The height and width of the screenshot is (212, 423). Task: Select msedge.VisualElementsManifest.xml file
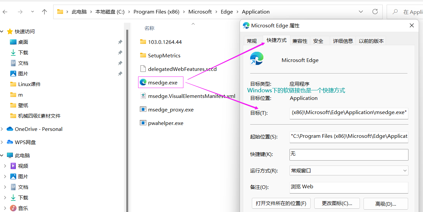(191, 96)
